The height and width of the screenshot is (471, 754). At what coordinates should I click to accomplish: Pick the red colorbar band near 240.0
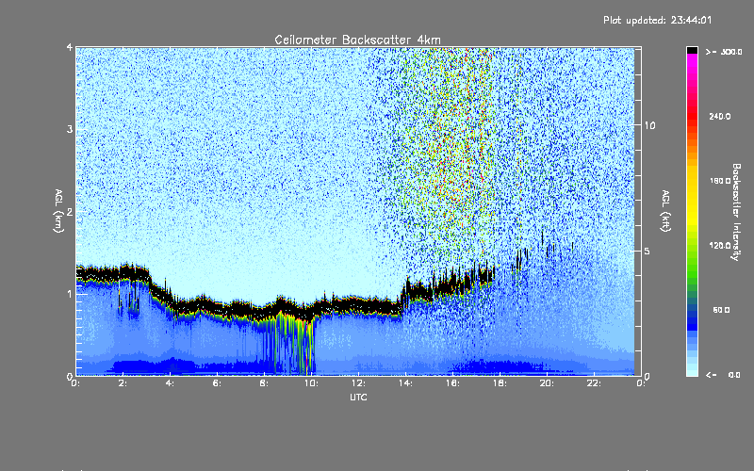coord(692,116)
